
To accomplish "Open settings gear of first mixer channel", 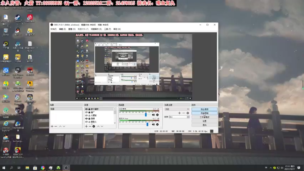I will pyautogui.click(x=157, y=115).
